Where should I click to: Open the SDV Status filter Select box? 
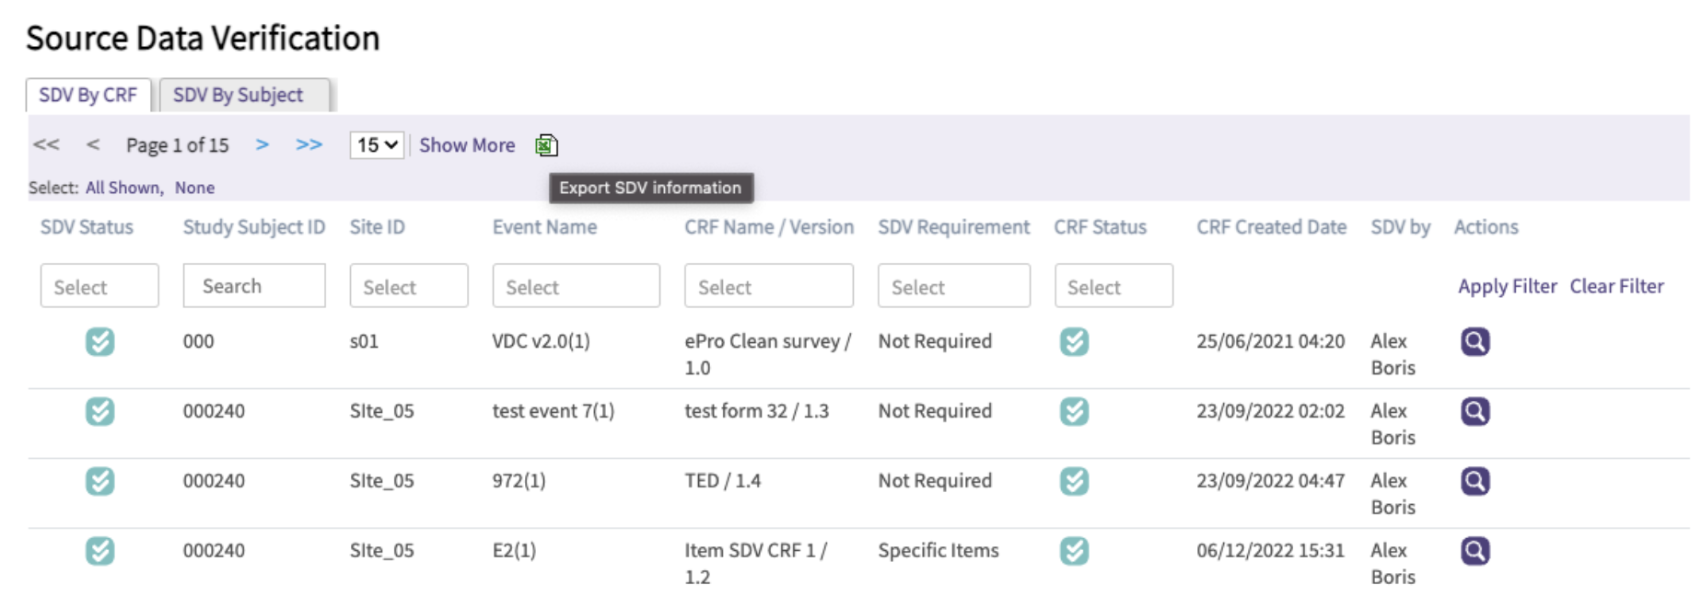coord(99,286)
